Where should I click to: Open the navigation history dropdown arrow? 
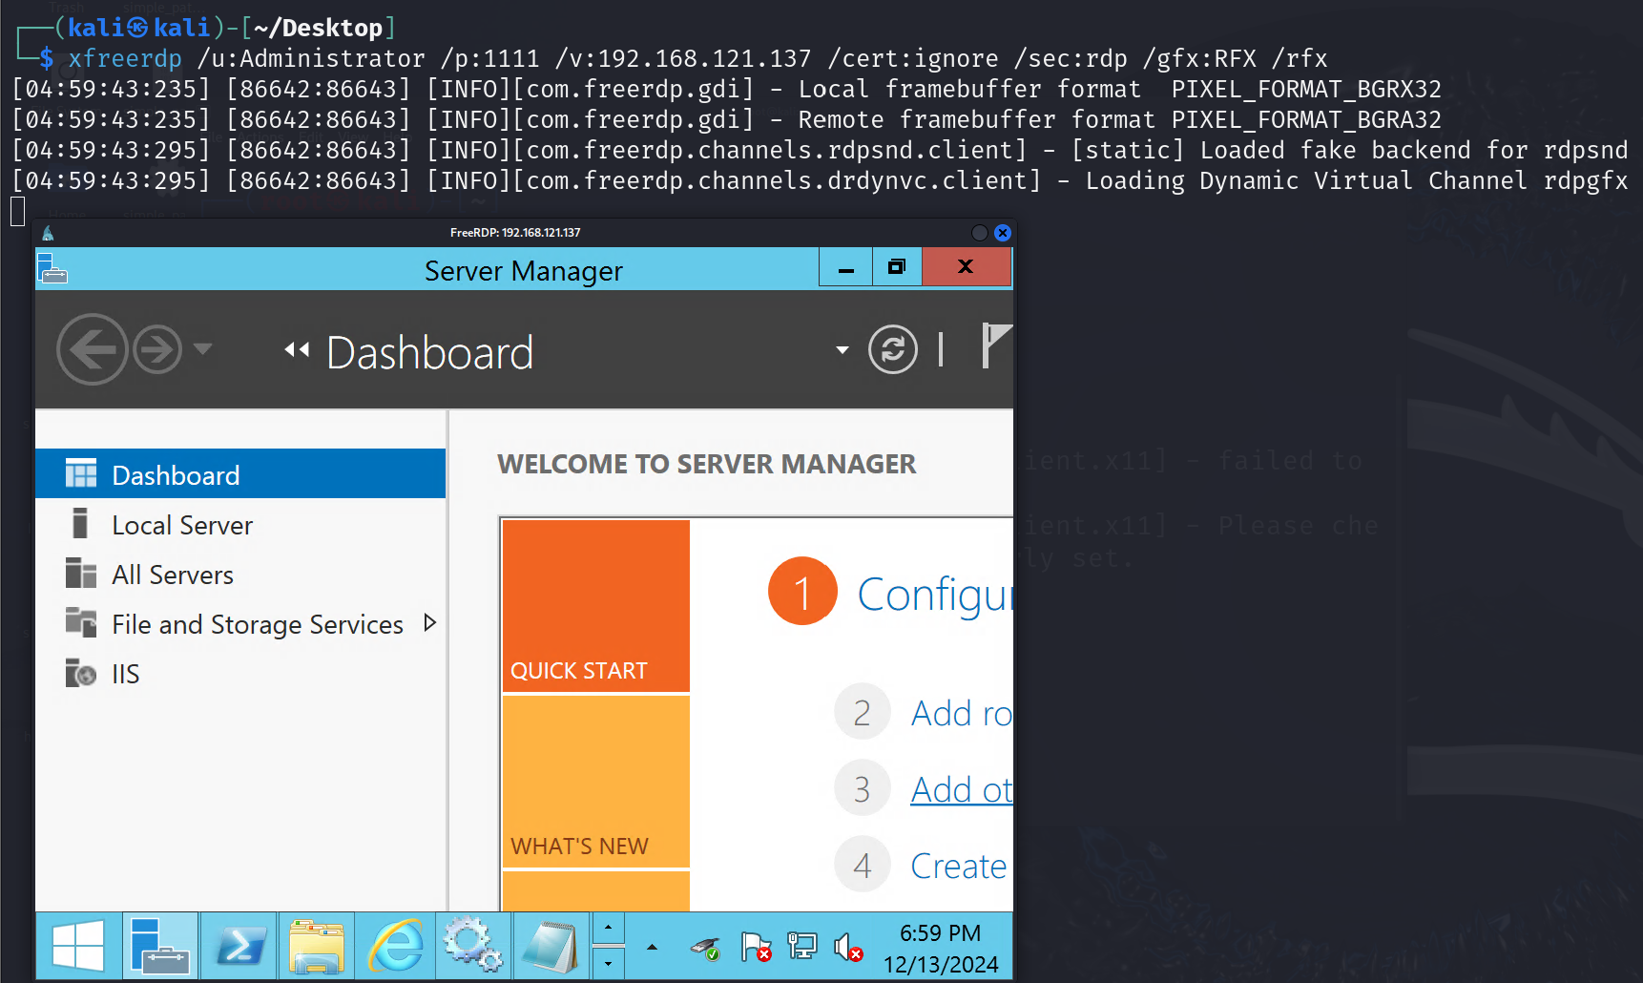[x=202, y=348]
